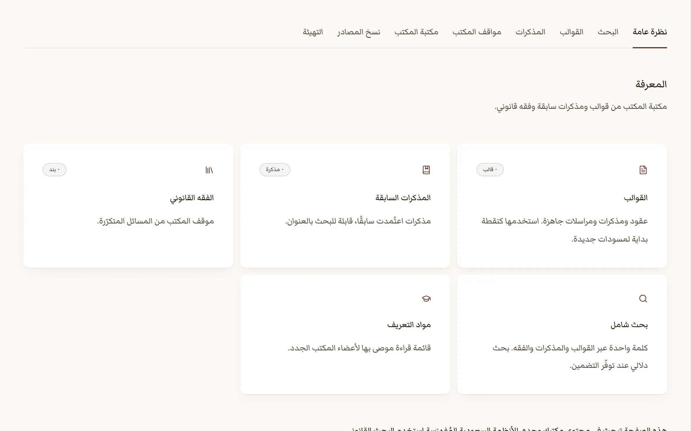Switch to the البحث tab
The image size is (691, 431).
[x=608, y=32]
